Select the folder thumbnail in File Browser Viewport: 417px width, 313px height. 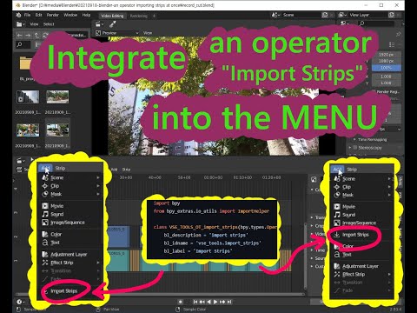click(x=25, y=63)
